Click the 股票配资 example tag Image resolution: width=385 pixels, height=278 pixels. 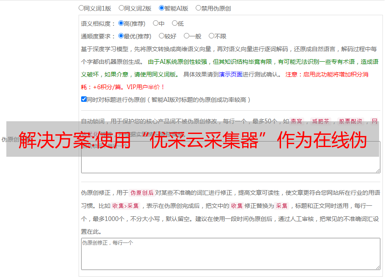pos(351,121)
